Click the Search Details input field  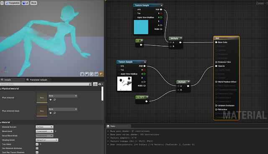pyautogui.click(x=44, y=84)
